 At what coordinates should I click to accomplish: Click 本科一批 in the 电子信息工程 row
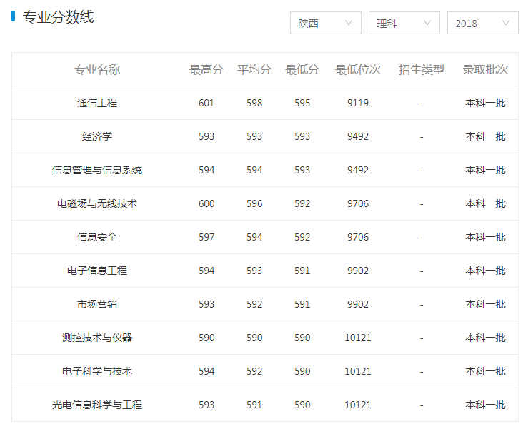pyautogui.click(x=485, y=271)
